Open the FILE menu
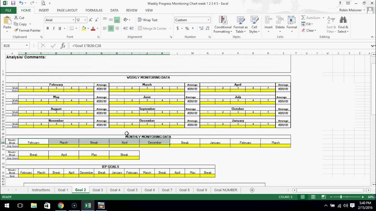Screen dimensions: 376x211 [x=9, y=10]
